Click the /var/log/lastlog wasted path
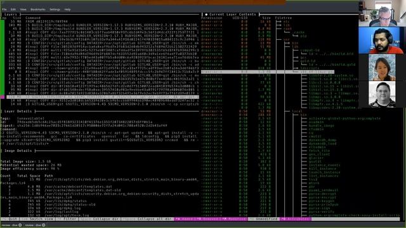This screenshot has height=228, width=406. coord(62,212)
